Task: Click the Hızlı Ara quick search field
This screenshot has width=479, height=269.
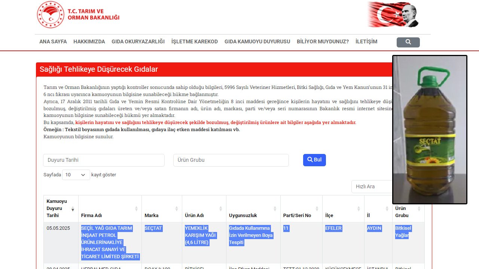Action: coord(372,186)
